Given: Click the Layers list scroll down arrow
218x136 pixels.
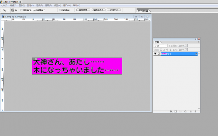Looking at the screenshot, I should [199, 109].
